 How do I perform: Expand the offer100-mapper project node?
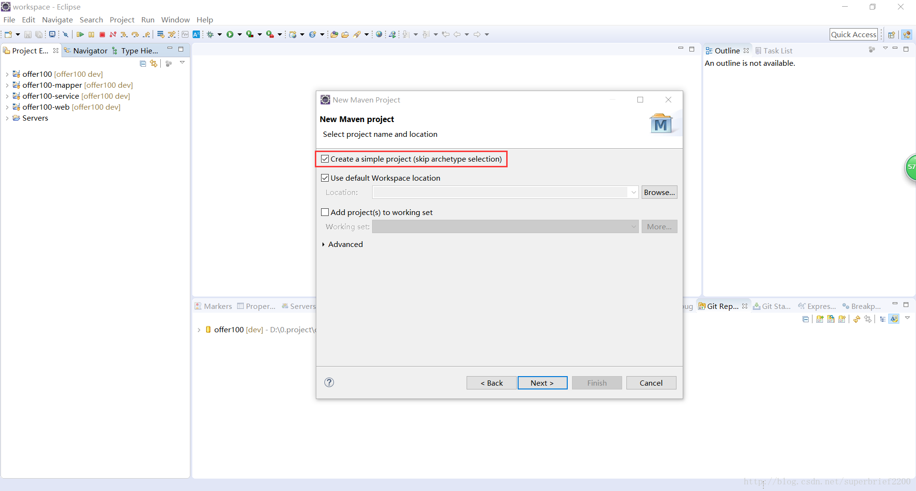[x=7, y=85]
